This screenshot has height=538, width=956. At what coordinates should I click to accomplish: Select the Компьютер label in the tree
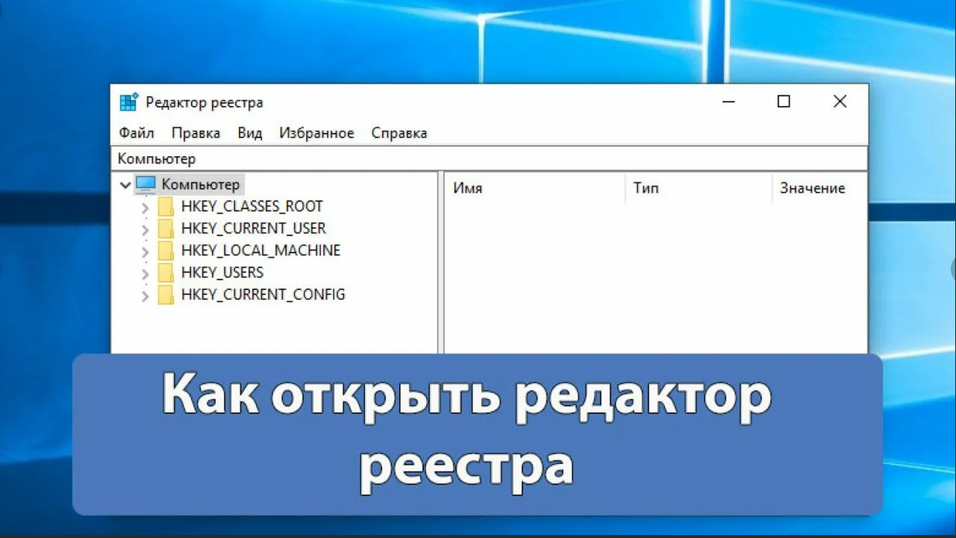pyautogui.click(x=200, y=184)
